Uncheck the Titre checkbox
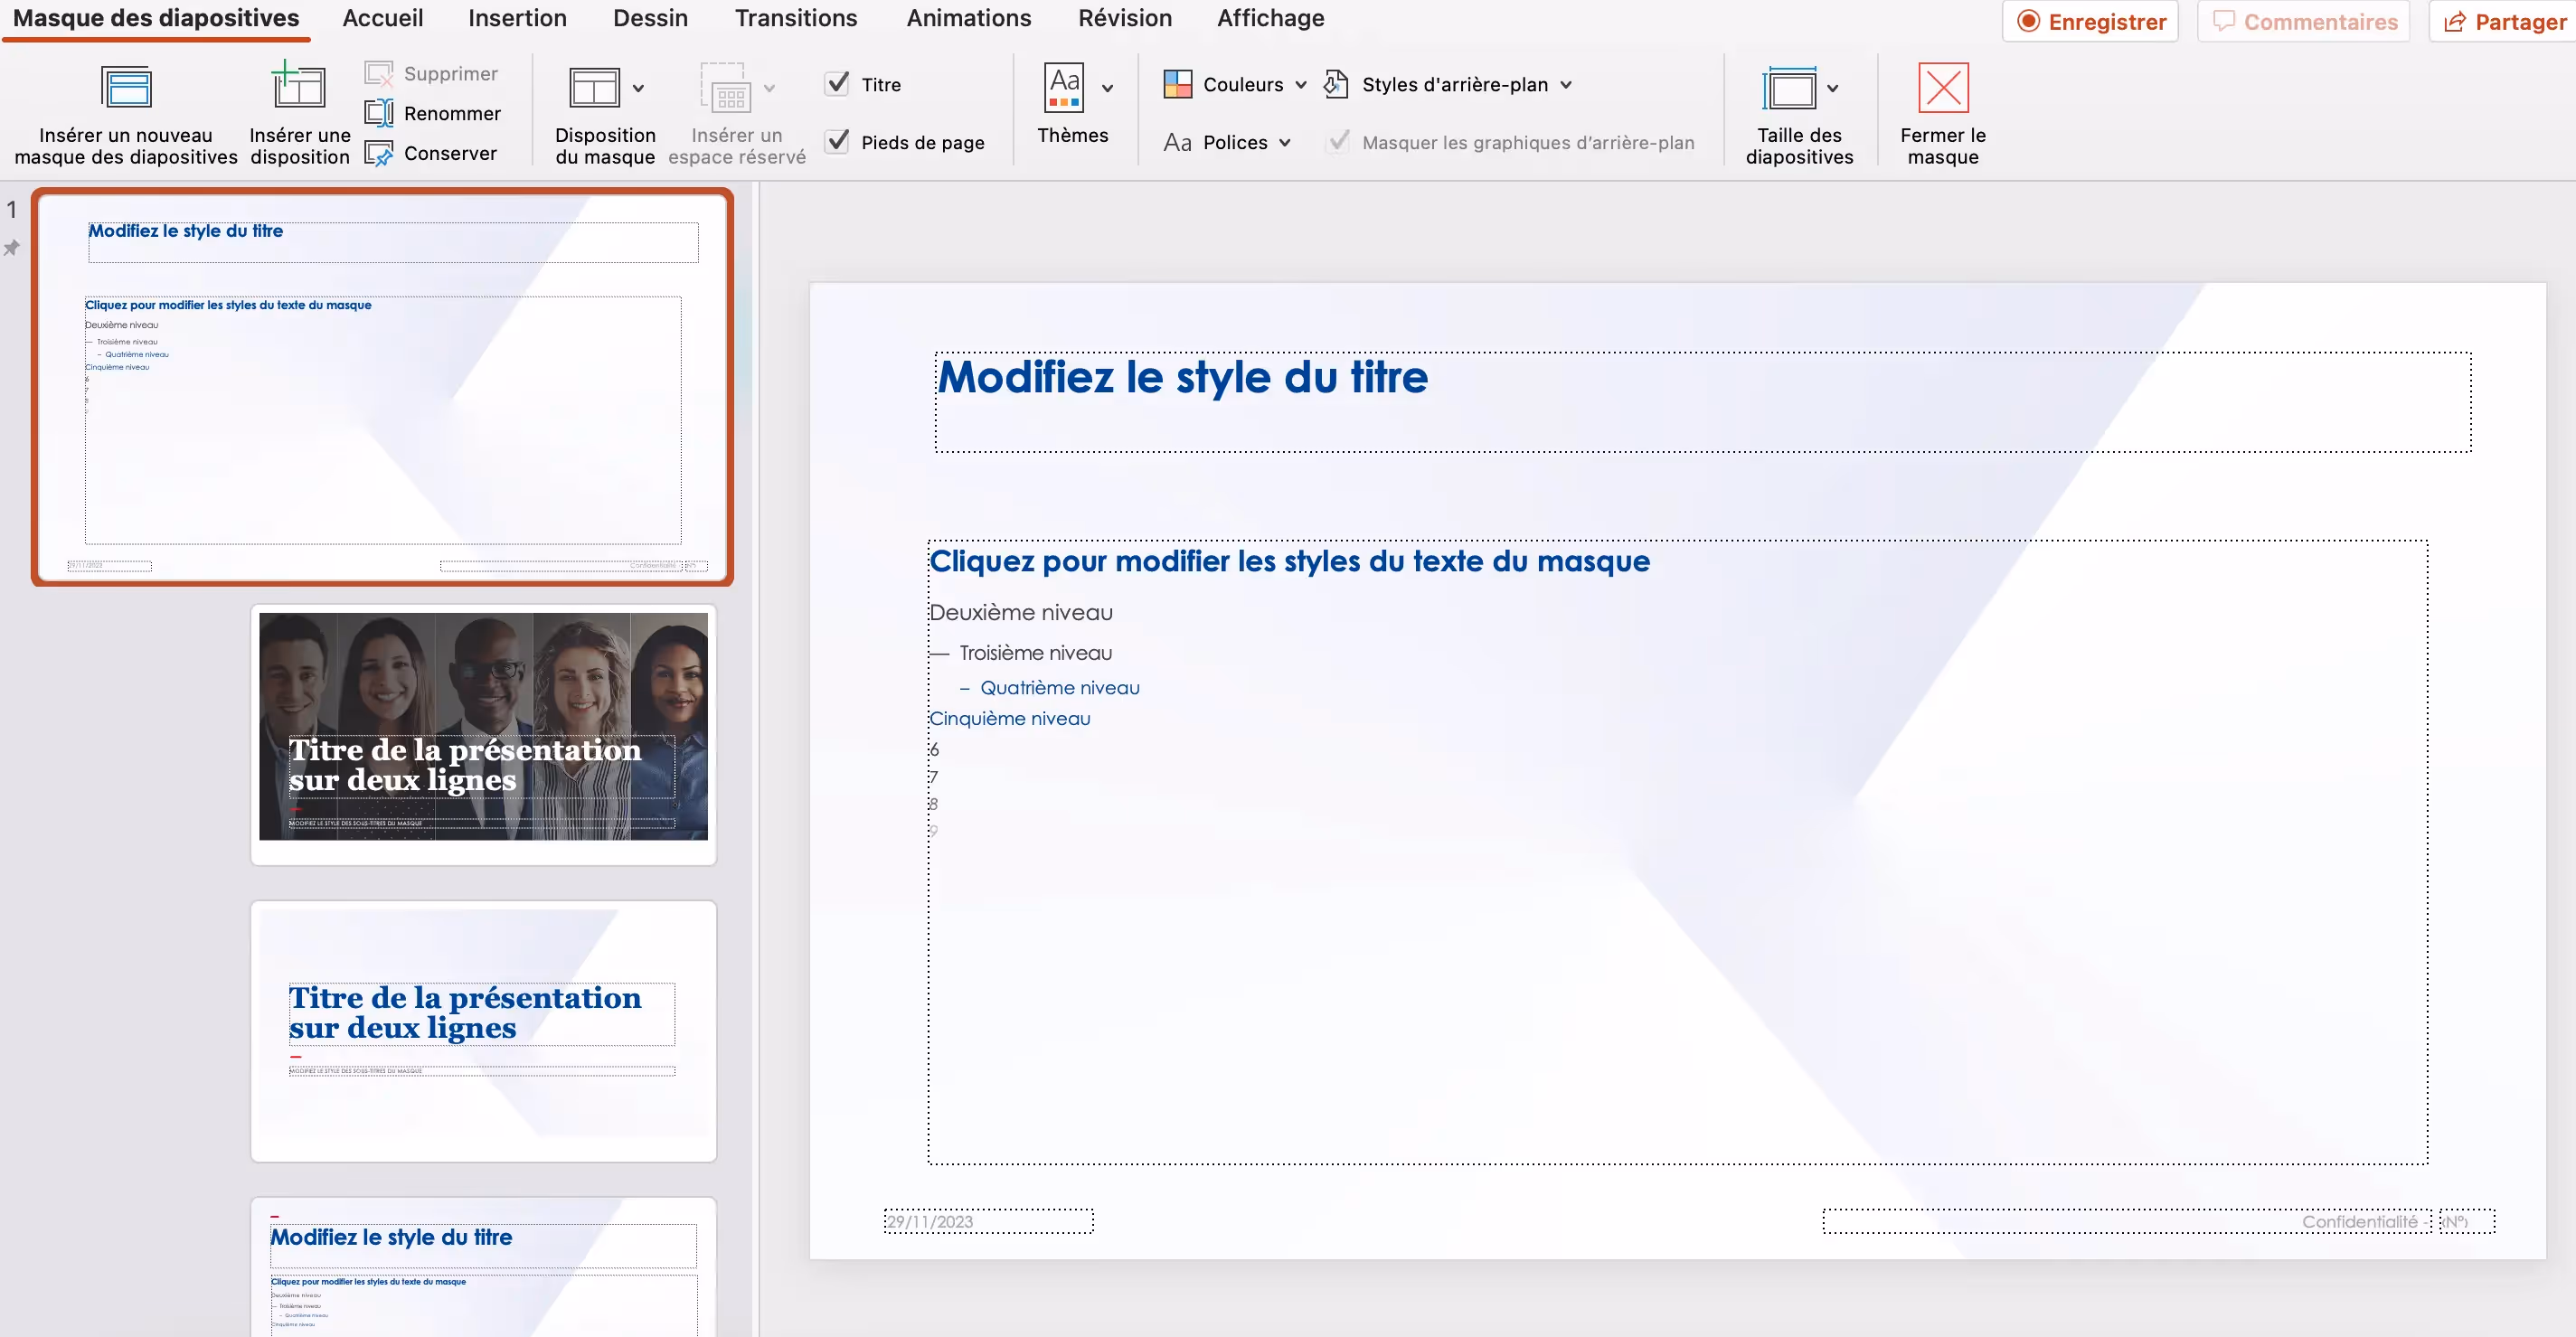 [838, 84]
